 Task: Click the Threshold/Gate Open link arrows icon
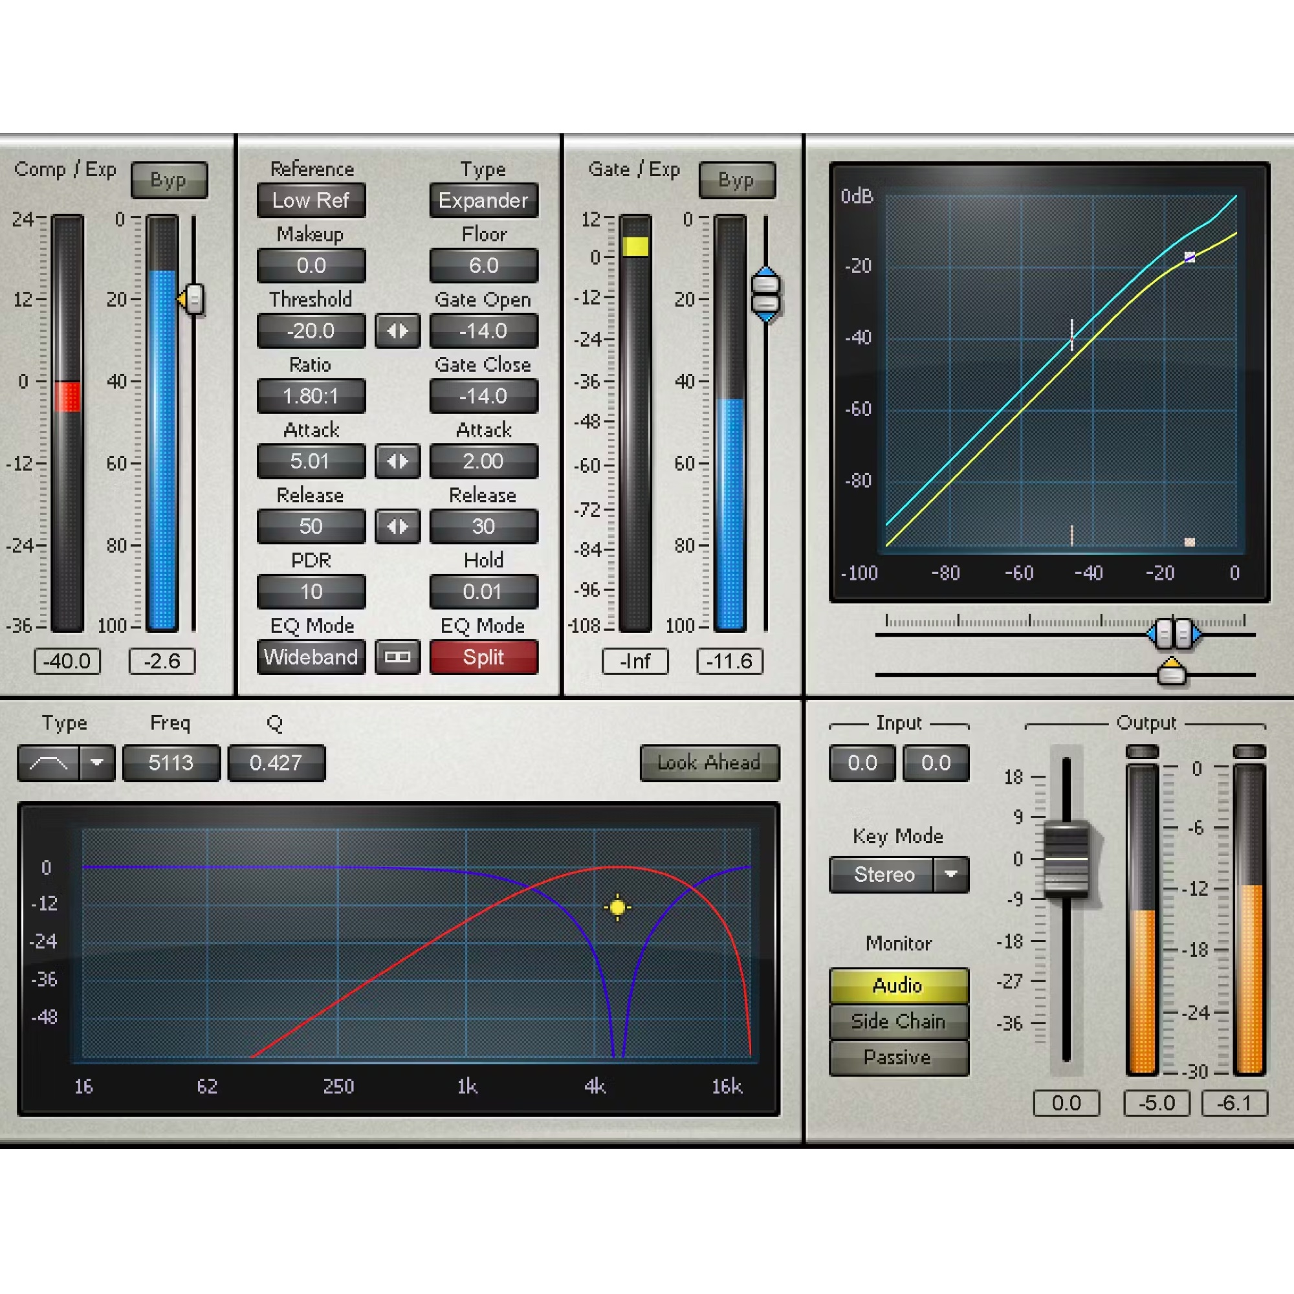pos(398,331)
